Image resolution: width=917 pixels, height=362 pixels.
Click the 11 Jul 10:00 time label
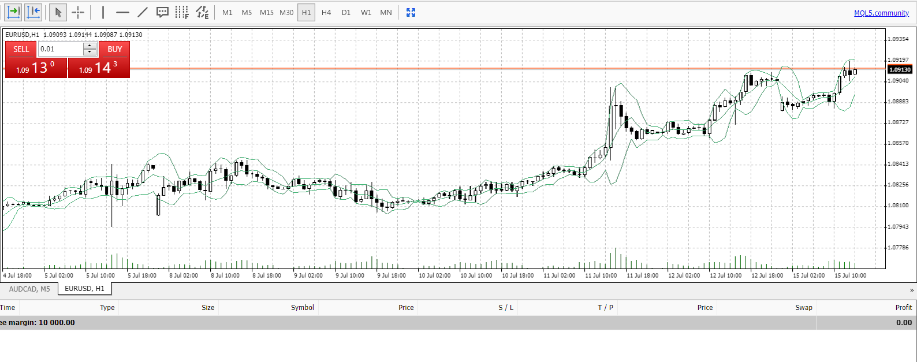(x=601, y=275)
